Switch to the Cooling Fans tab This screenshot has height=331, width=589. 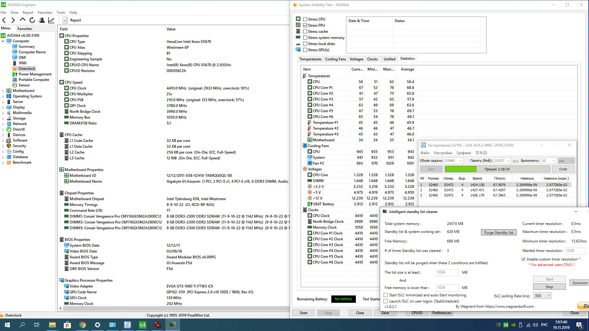tap(335, 59)
